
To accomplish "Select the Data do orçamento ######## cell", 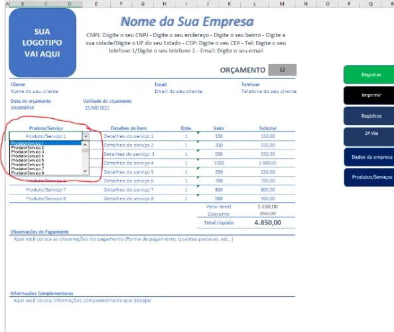I will tap(23, 108).
